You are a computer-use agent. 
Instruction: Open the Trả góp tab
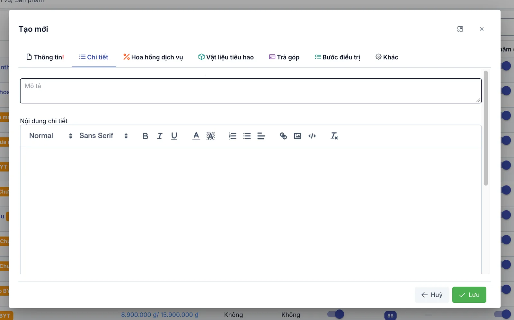(284, 57)
